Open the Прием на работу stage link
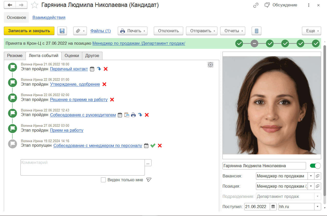Image resolution: width=327 pixels, height=216 pixels. click(67, 130)
